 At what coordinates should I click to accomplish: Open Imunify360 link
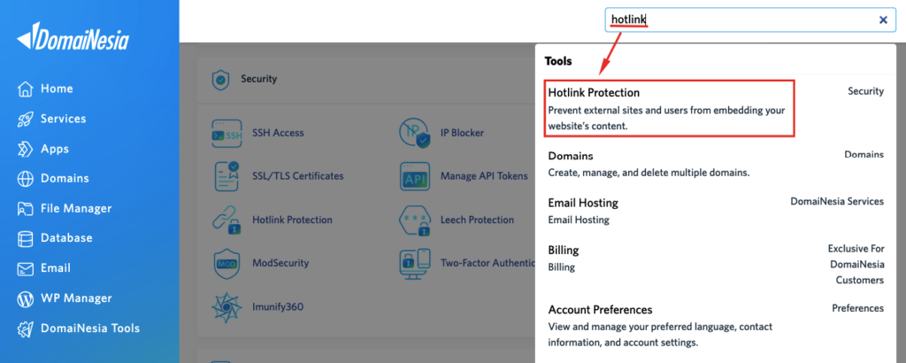[278, 307]
